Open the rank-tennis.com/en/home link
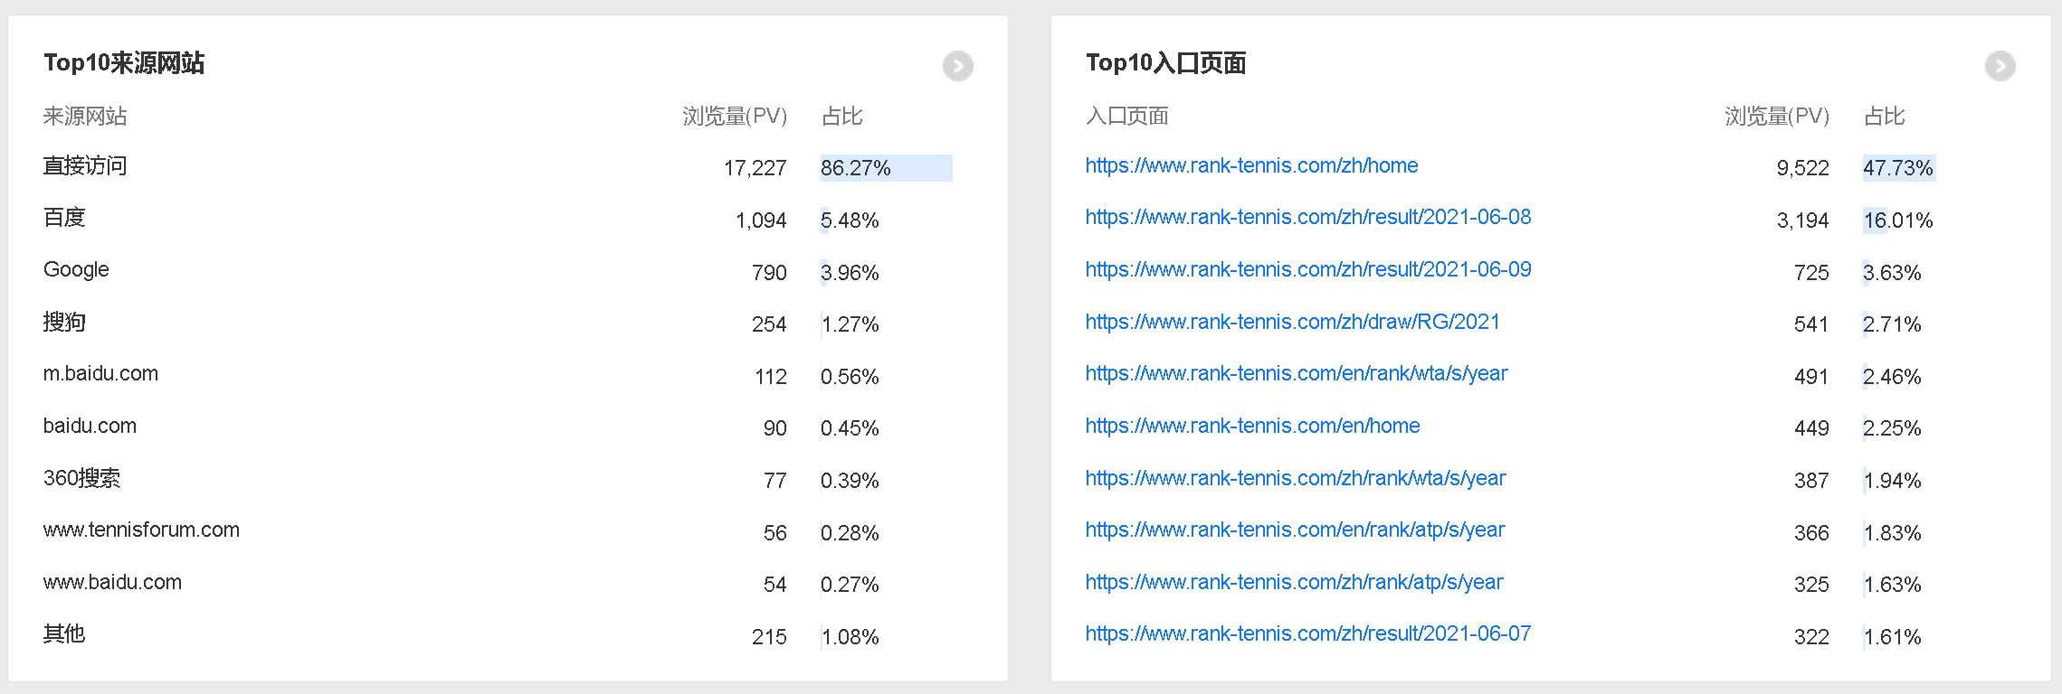The image size is (2062, 694). [x=1252, y=427]
